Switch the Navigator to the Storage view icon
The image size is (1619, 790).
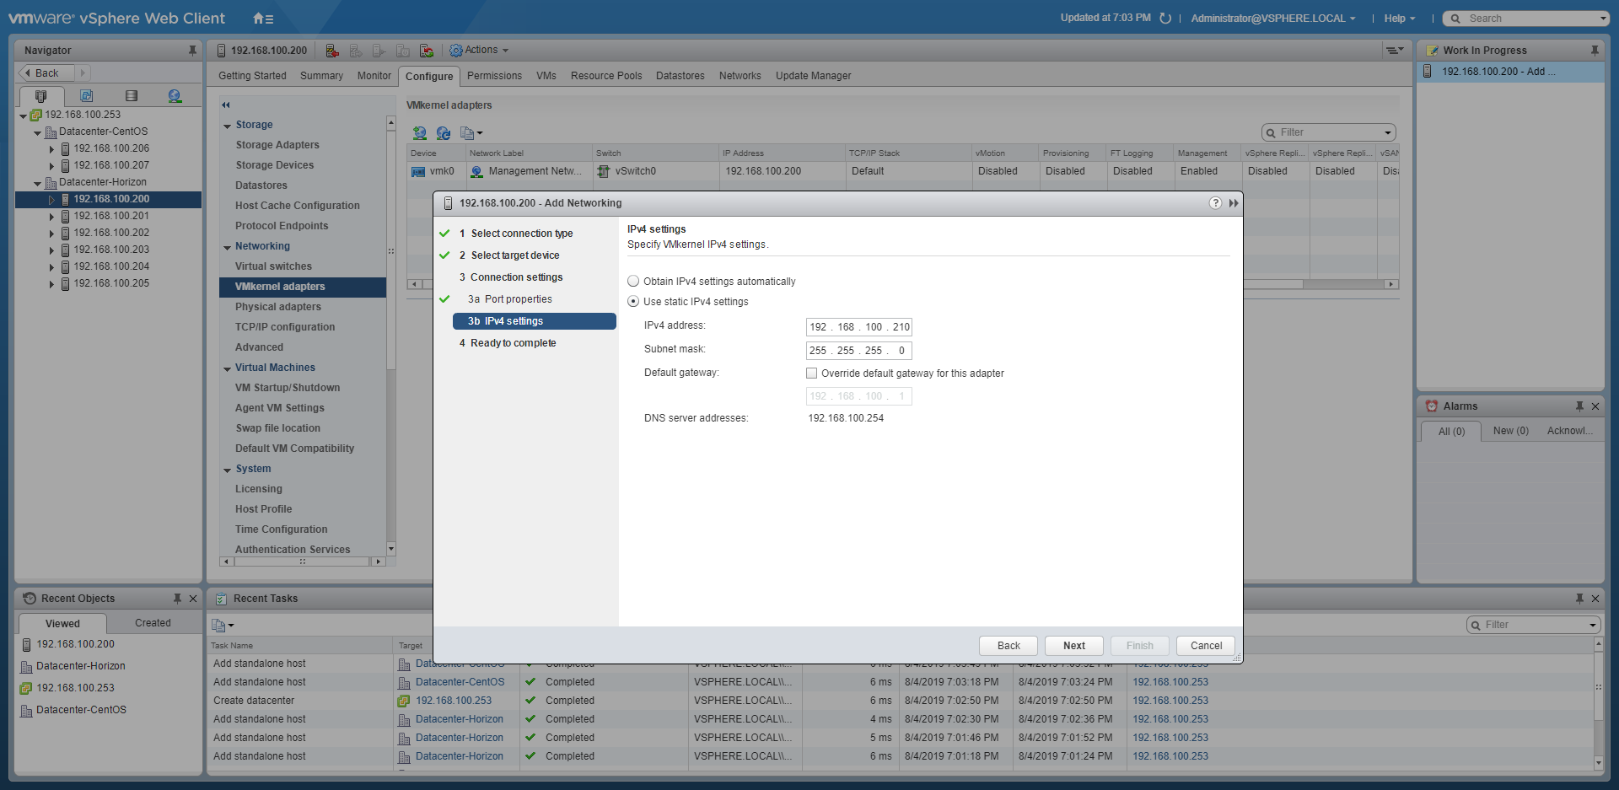pos(131,96)
